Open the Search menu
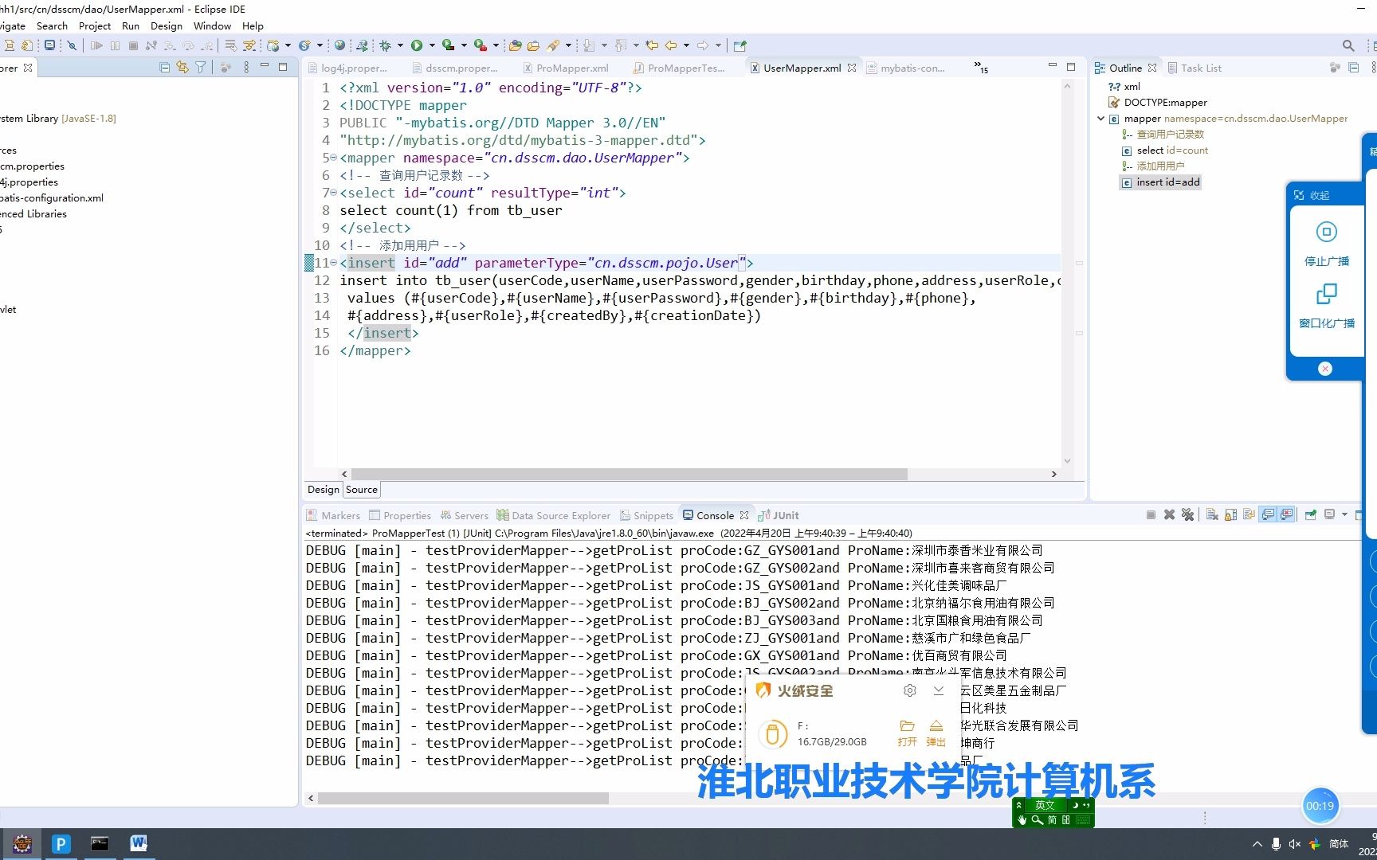The image size is (1377, 860). (52, 25)
